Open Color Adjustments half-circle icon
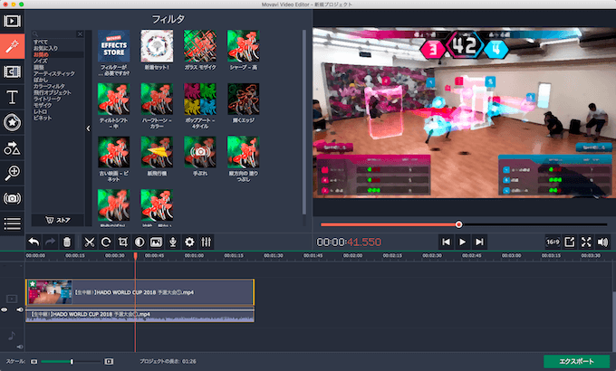 pyautogui.click(x=140, y=243)
